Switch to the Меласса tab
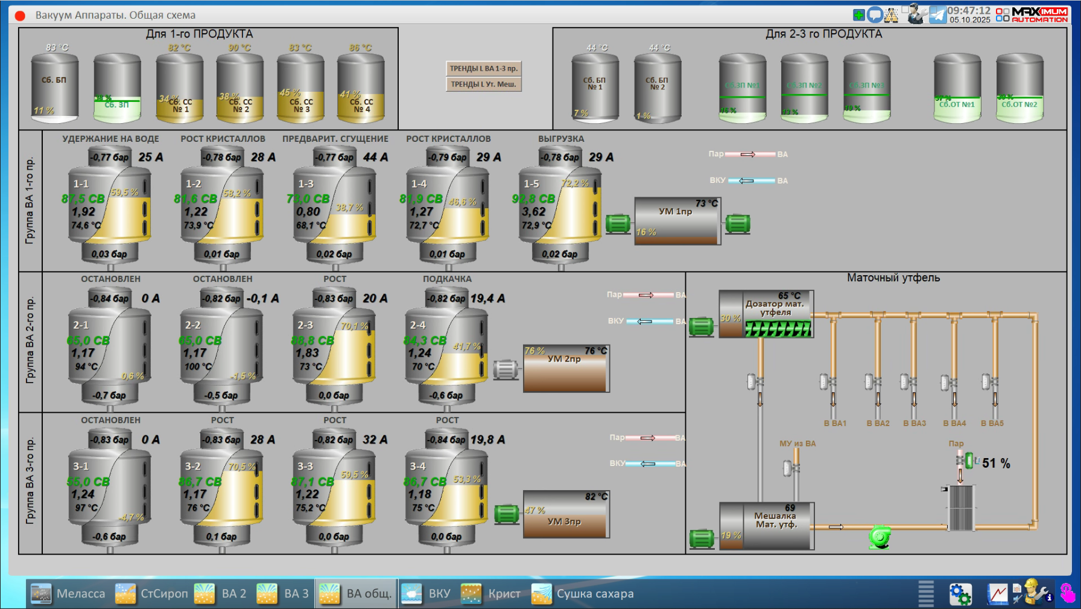The height and width of the screenshot is (609, 1081). coord(68,594)
